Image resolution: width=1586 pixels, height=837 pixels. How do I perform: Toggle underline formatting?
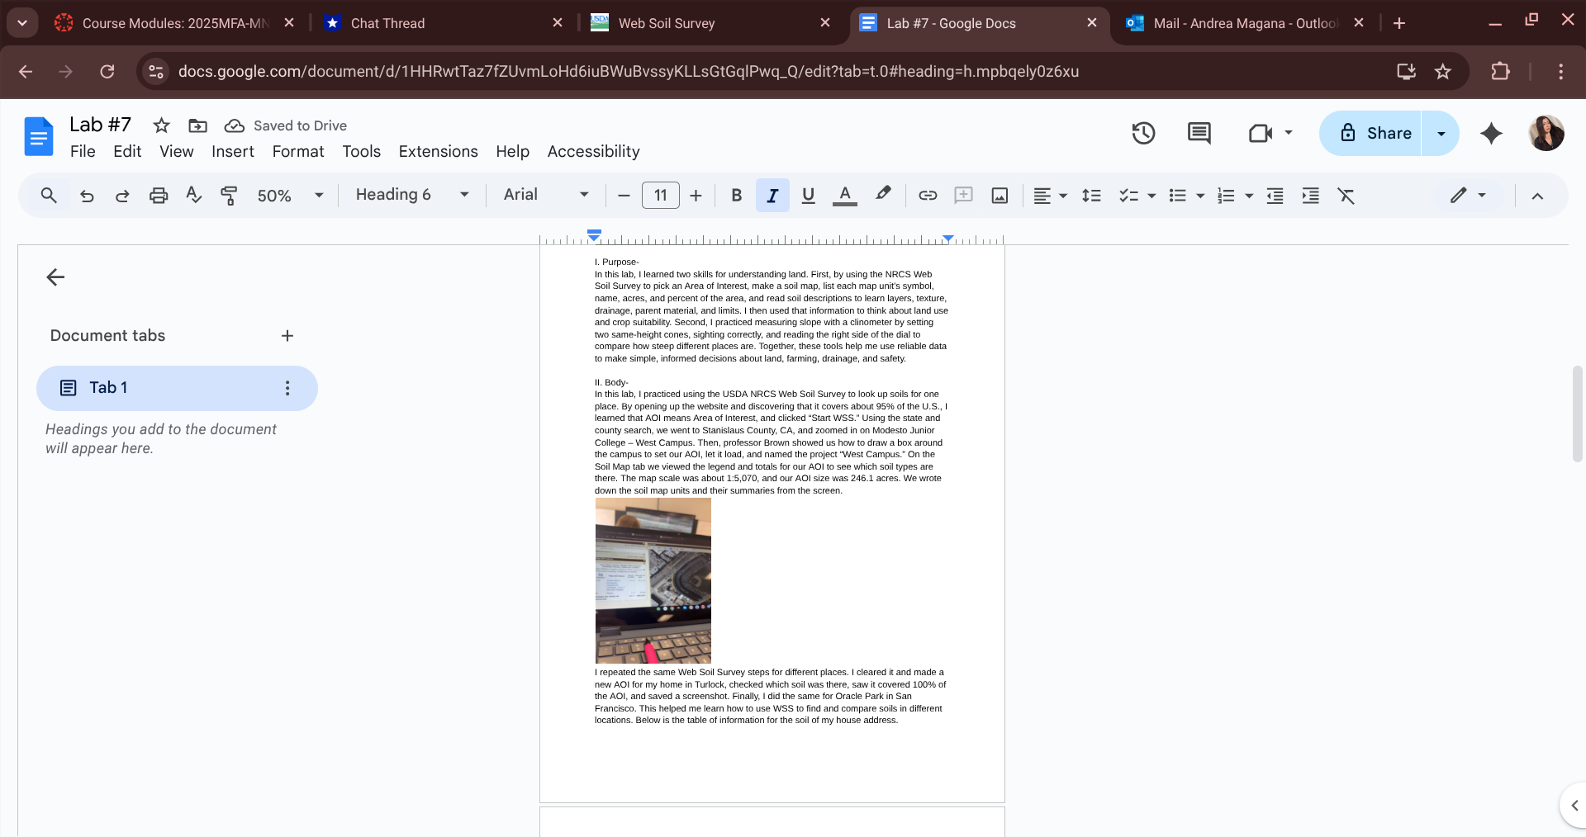click(808, 196)
